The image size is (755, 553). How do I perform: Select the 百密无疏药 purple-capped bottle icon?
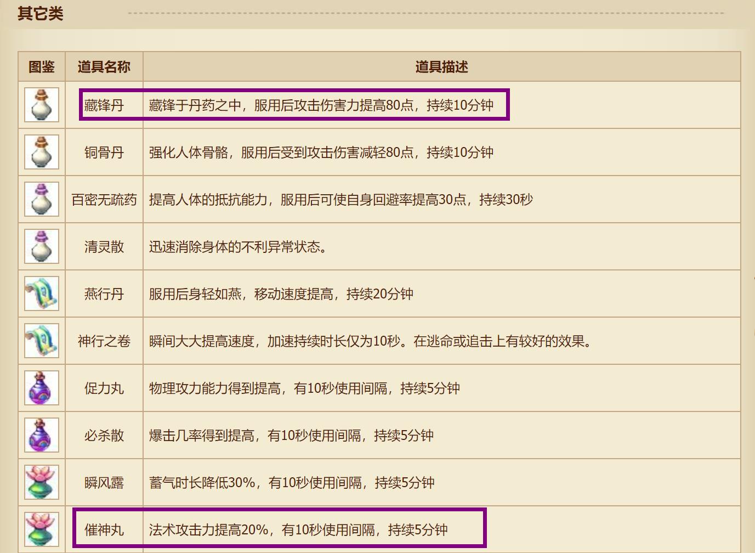[x=42, y=200]
